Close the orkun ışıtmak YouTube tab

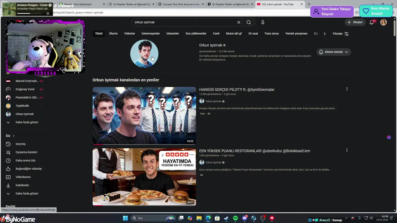pyautogui.click(x=302, y=4)
